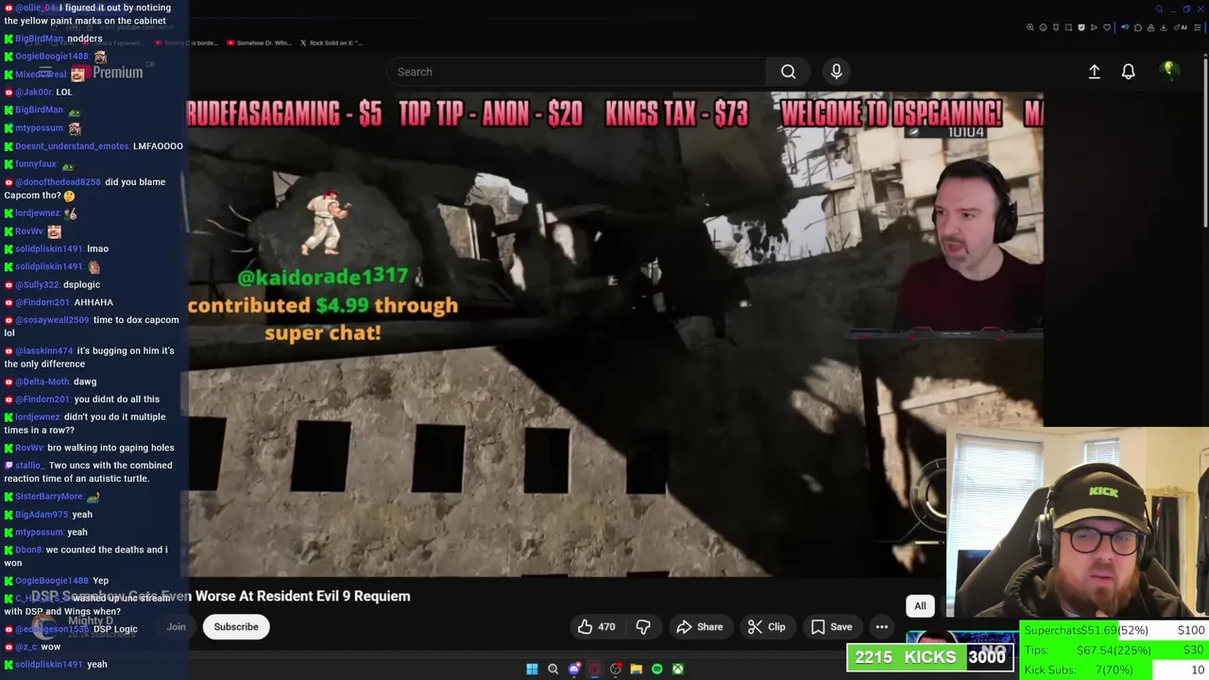Open the browser easy setup lines icon
1209x680 pixels.
1197,27
